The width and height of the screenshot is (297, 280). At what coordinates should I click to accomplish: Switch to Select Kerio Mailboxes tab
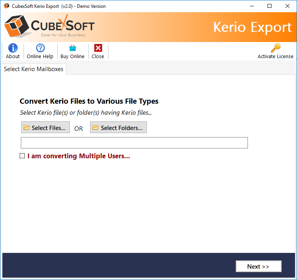(x=33, y=69)
